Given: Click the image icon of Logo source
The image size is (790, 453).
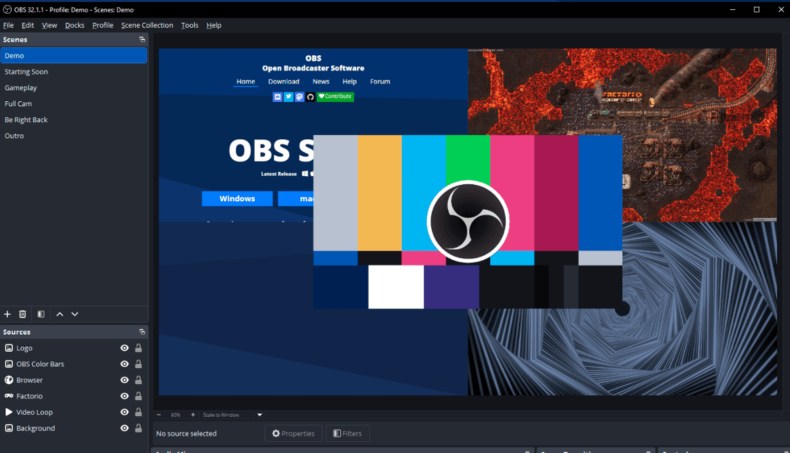Looking at the screenshot, I should [9, 348].
